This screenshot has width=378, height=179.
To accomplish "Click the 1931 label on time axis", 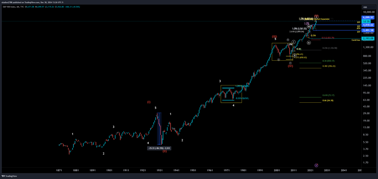I will 159,170.
